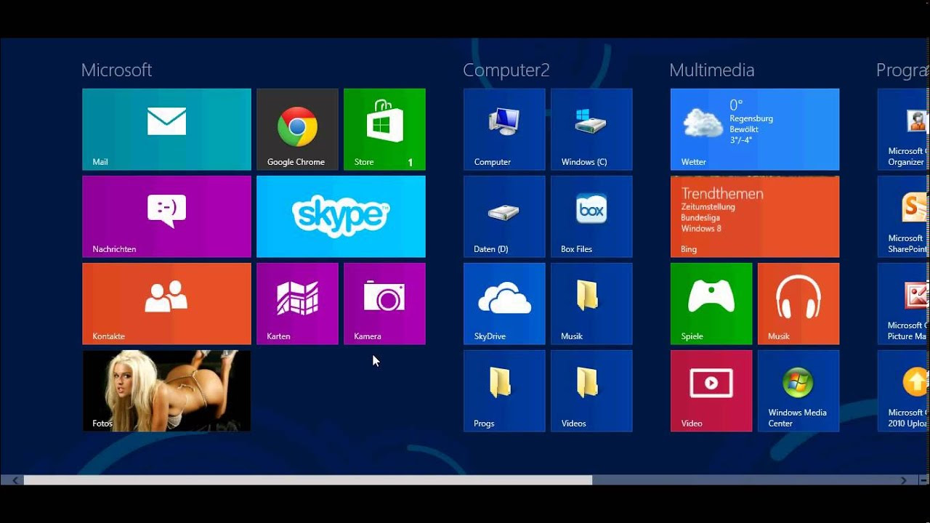Click the Multimedia group heading
The image size is (930, 523).
711,70
